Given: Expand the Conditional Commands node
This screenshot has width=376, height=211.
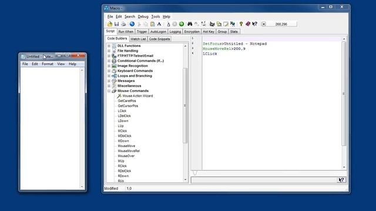Looking at the screenshot, I should pyautogui.click(x=109, y=61).
